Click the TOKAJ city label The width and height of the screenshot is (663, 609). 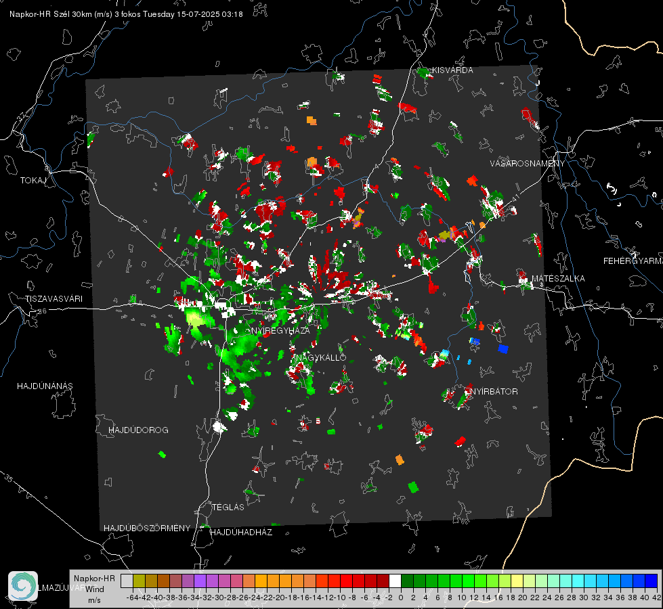[33, 181]
